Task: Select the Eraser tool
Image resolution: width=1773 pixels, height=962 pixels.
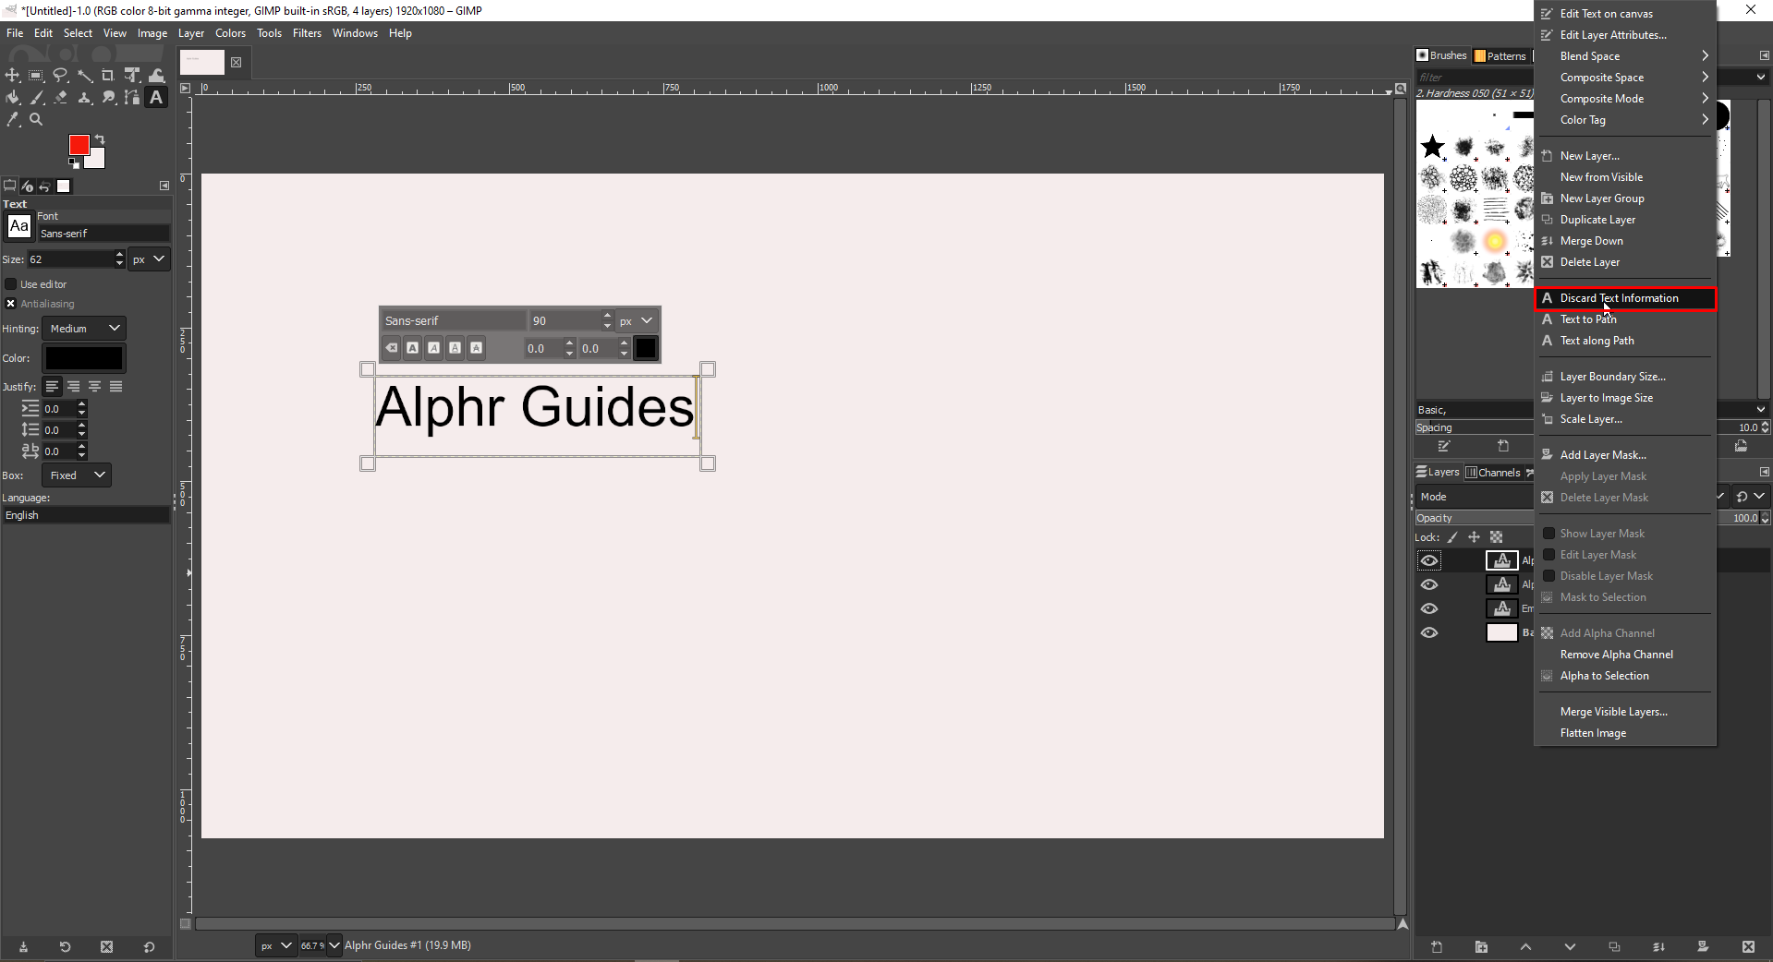Action: 61,98
